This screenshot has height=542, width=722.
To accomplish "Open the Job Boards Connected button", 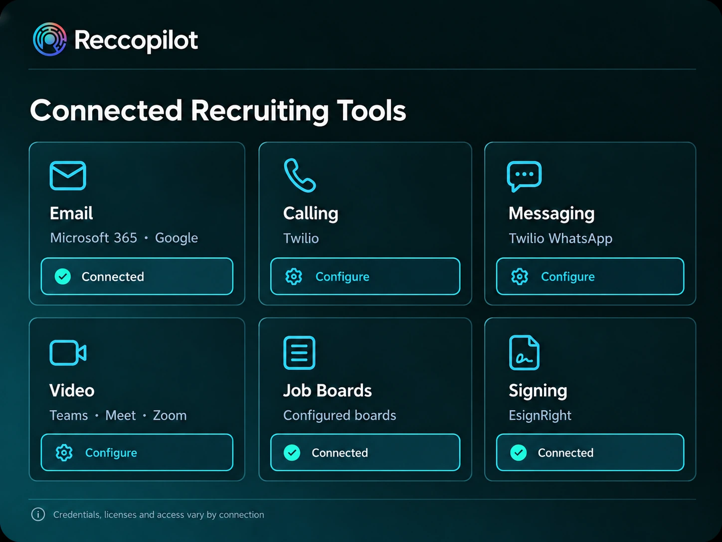I will (x=365, y=453).
